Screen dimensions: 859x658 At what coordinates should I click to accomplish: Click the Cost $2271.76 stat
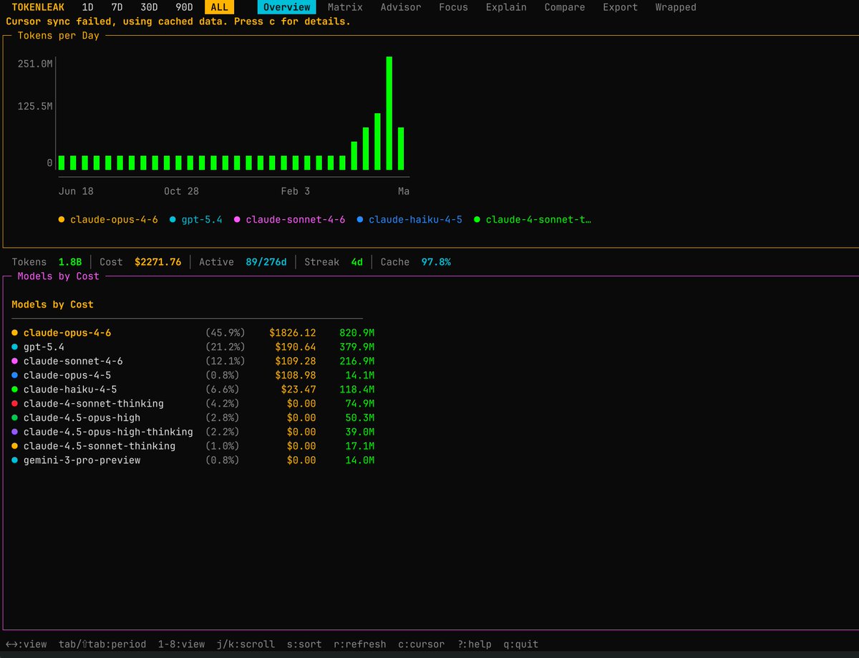tap(140, 262)
